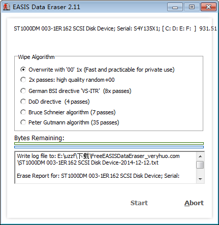
Task: Minimize the Data Eraser window
Action: (x=175, y=7)
